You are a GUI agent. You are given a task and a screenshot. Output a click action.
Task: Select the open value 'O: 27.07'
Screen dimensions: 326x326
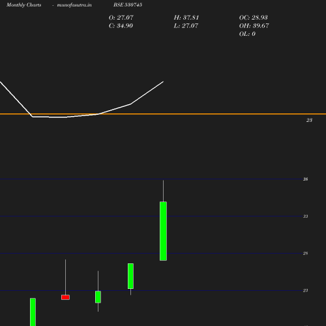(x=121, y=18)
